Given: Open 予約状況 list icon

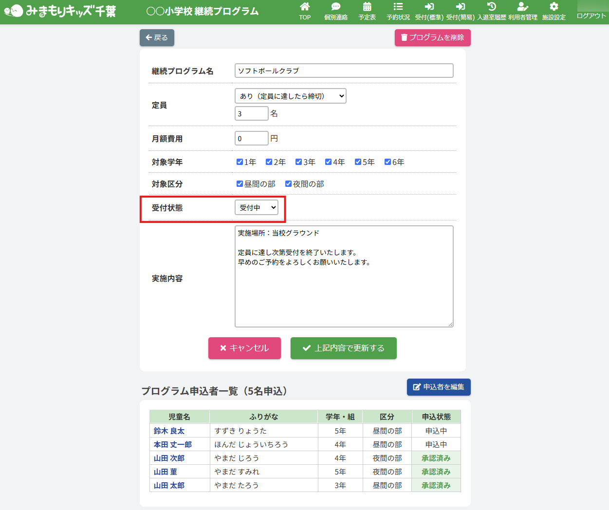Looking at the screenshot, I should 398,7.
